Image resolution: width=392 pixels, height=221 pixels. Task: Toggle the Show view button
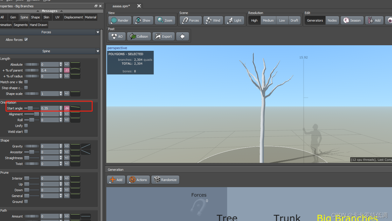pyautogui.click(x=143, y=20)
